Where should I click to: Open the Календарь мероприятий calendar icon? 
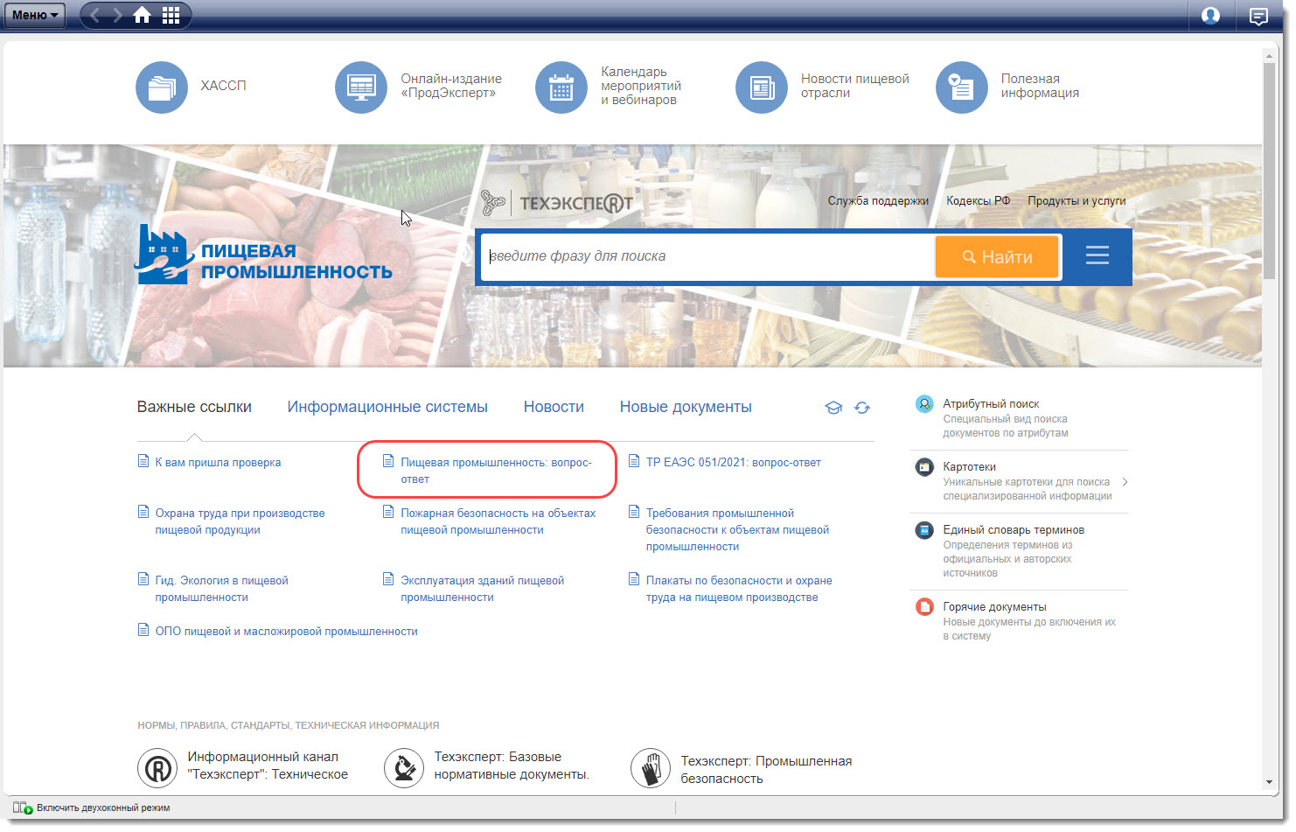[x=561, y=87]
